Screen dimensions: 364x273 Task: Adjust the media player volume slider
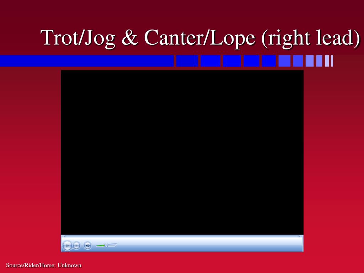pos(107,245)
